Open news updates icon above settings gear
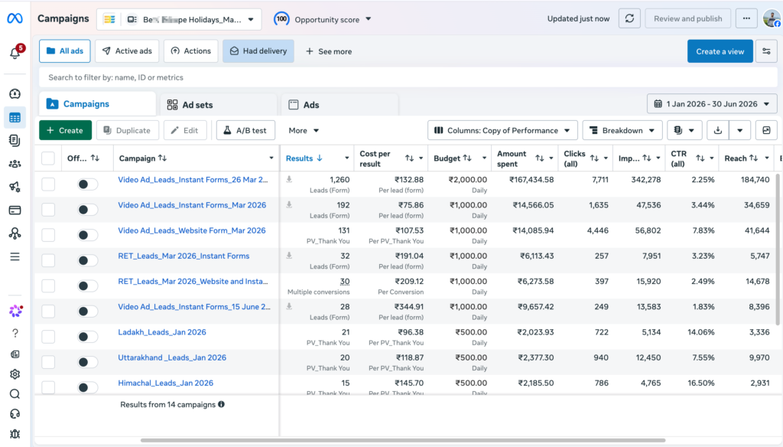783x447 pixels. (x=15, y=354)
